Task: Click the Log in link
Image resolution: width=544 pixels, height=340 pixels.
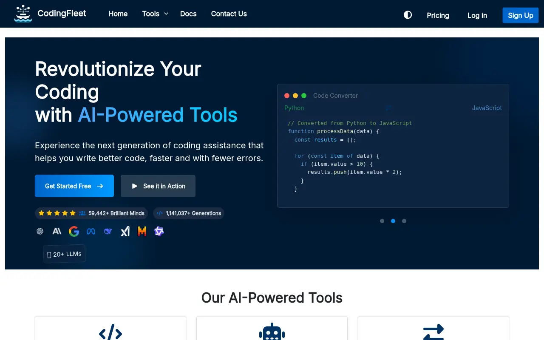Action: click(x=477, y=15)
